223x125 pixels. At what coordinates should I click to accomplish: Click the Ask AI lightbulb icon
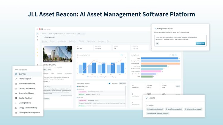point(147,98)
